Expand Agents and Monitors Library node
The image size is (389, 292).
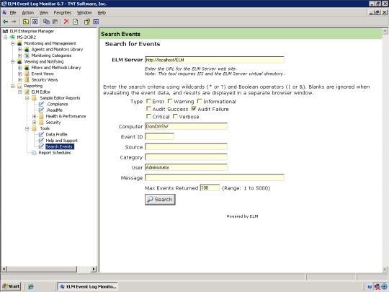click(x=20, y=50)
